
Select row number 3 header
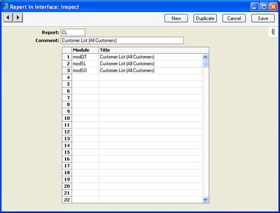(67, 70)
